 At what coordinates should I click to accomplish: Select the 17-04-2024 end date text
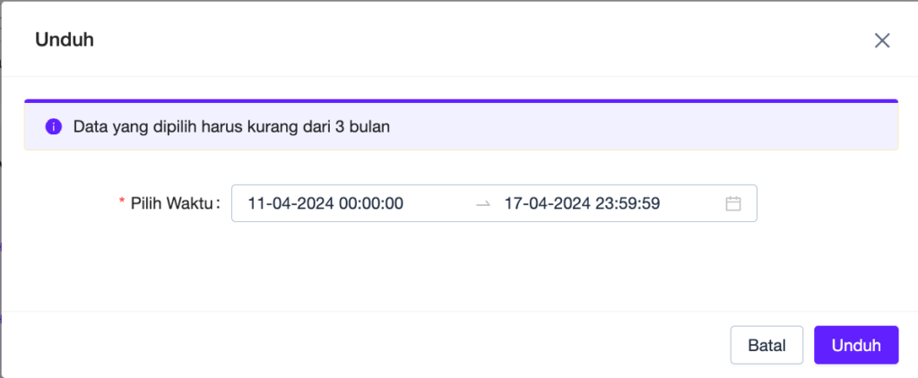tap(548, 203)
